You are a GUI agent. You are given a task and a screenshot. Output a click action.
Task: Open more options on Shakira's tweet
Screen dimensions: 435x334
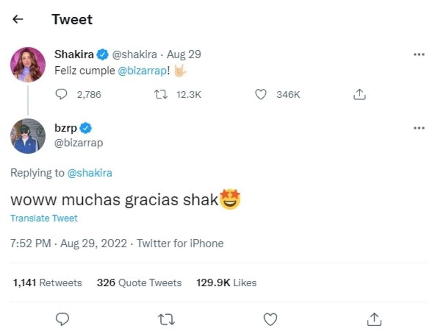click(419, 55)
